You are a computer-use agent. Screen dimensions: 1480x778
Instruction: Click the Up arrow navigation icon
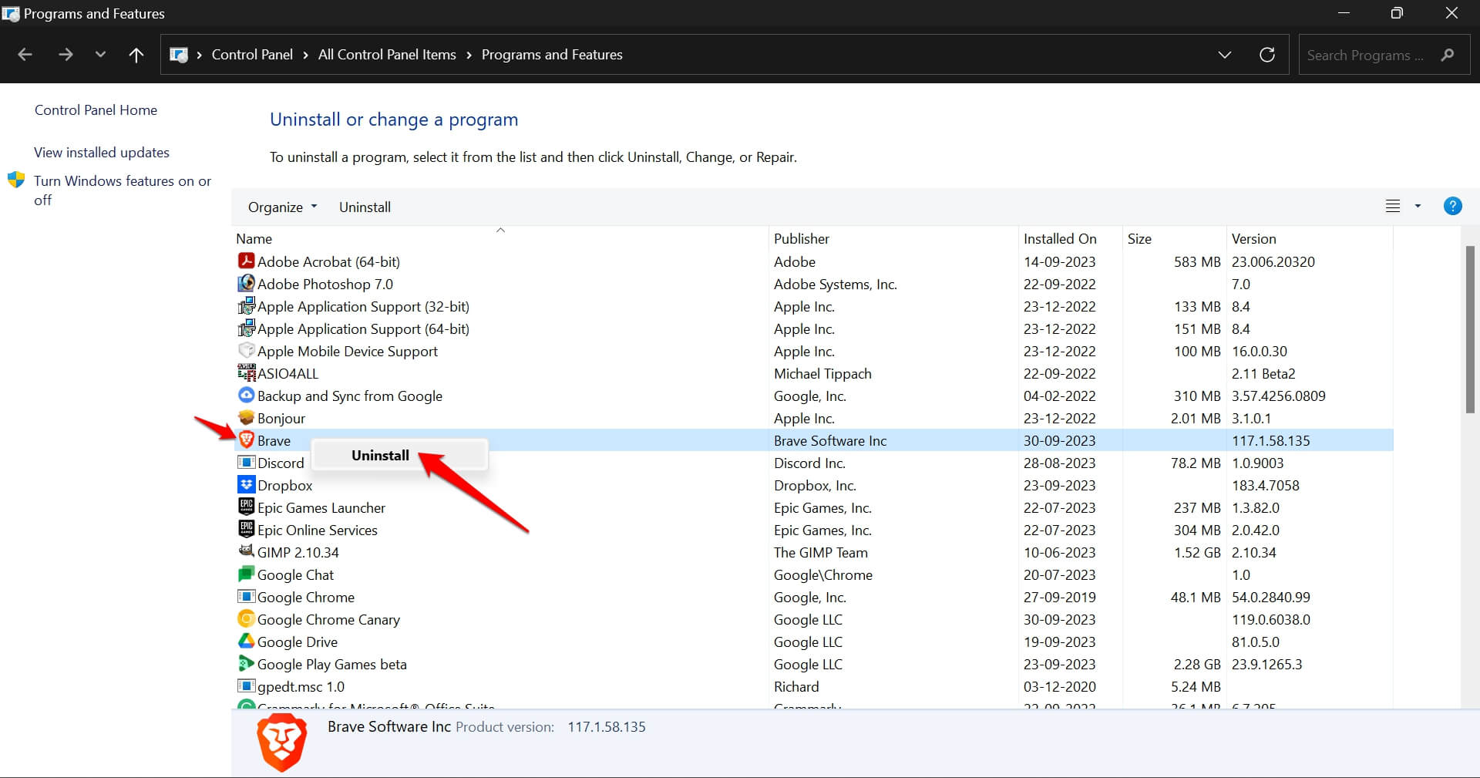click(x=136, y=55)
